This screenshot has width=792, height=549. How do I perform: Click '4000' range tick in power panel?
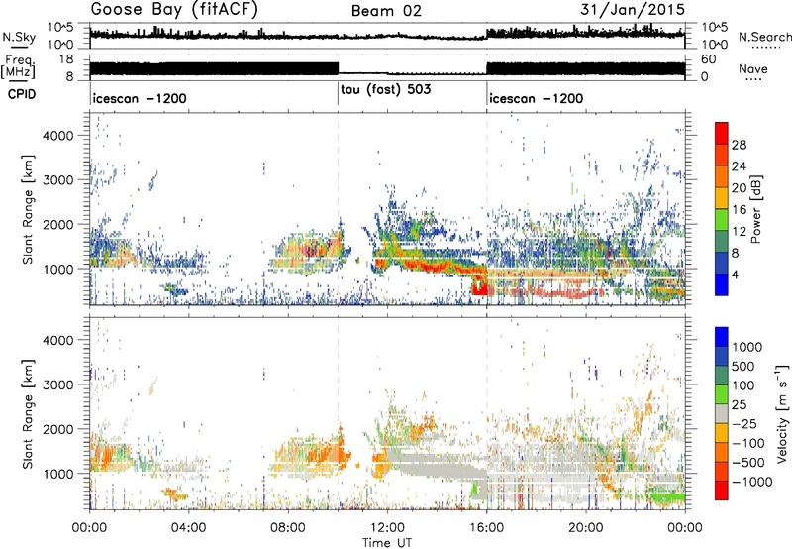(58, 136)
